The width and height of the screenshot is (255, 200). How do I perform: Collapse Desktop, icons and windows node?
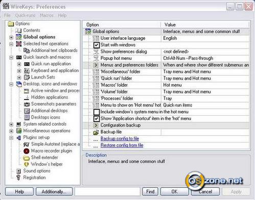[x=11, y=84]
